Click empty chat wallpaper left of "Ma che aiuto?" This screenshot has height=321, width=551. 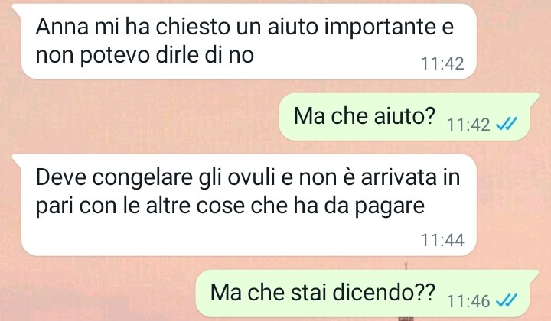tap(141, 117)
